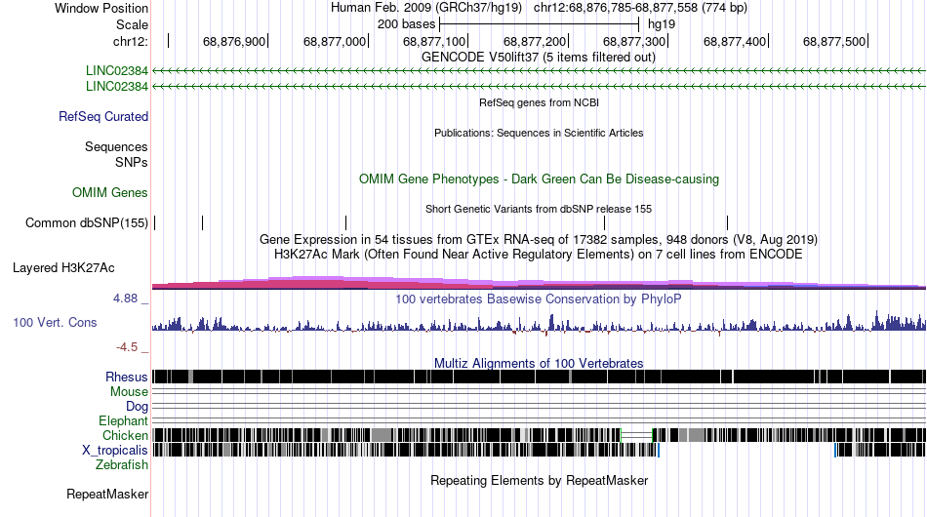Select the Sequences track label
927x517 pixels.
click(x=116, y=146)
